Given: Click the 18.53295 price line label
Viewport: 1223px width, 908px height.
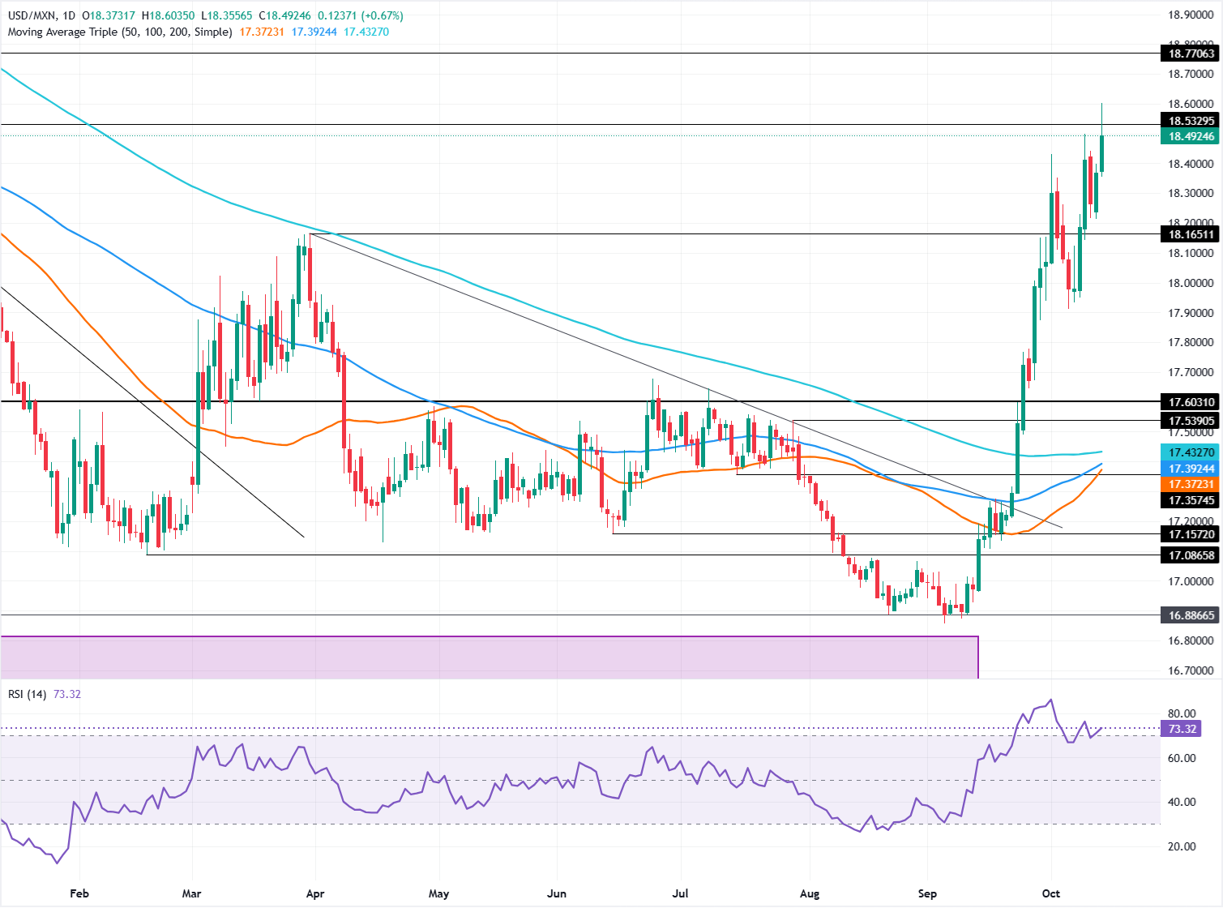Looking at the screenshot, I should 1191,121.
